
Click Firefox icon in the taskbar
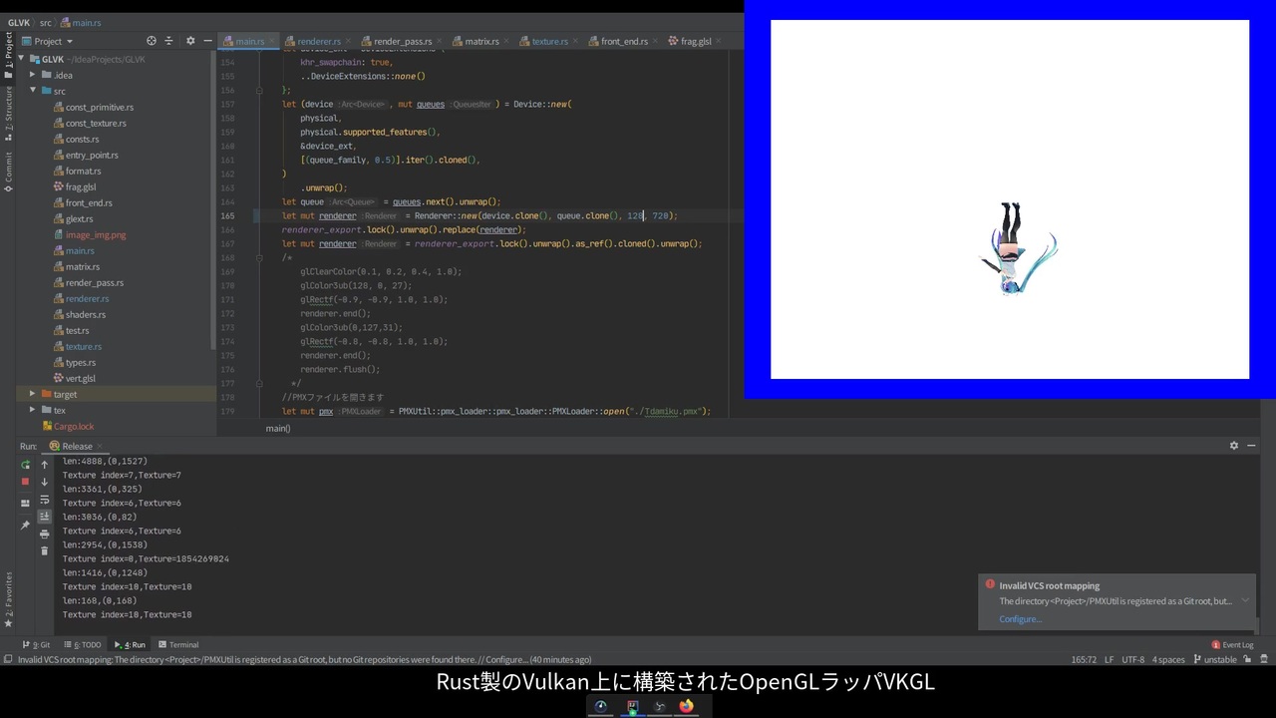(686, 706)
